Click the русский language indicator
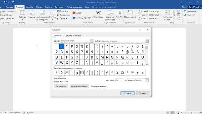 coord(30,113)
